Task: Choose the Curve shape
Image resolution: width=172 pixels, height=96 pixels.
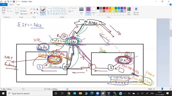Action: coord(51,8)
